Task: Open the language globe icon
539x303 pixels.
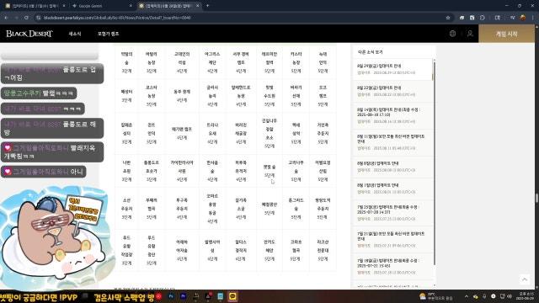Action: [452, 34]
